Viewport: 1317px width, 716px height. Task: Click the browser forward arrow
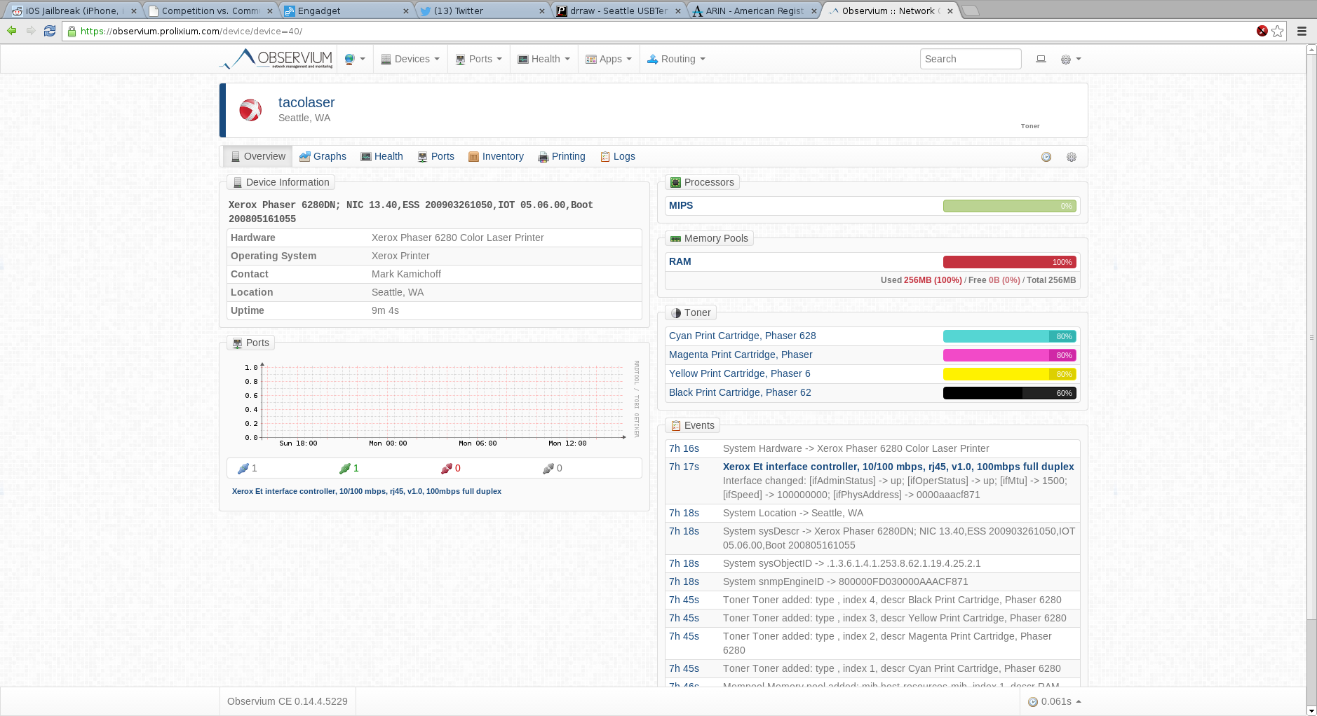click(30, 31)
